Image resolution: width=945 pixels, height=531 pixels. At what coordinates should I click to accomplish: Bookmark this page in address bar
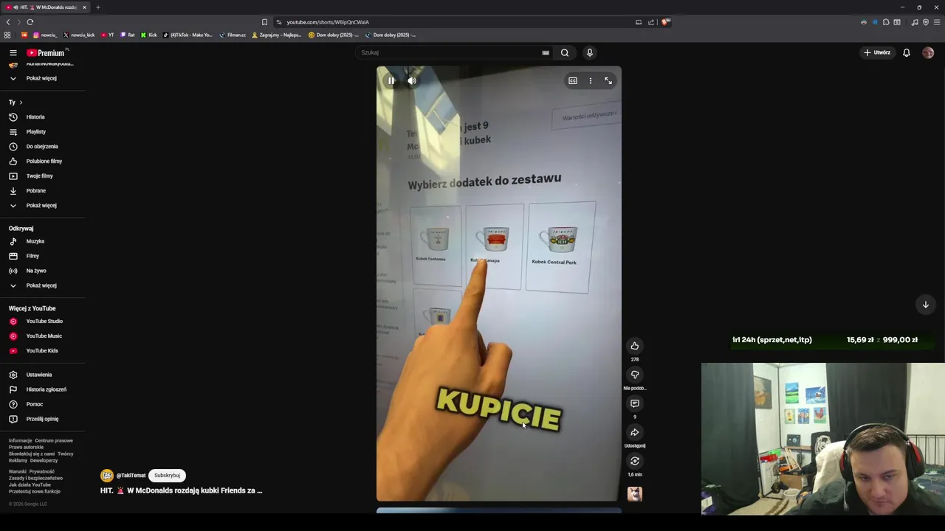pos(264,22)
